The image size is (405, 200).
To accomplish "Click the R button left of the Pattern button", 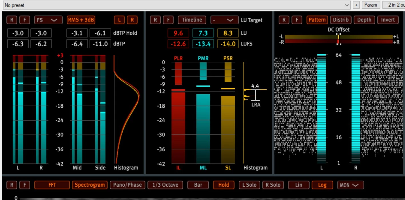I will click(x=284, y=20).
